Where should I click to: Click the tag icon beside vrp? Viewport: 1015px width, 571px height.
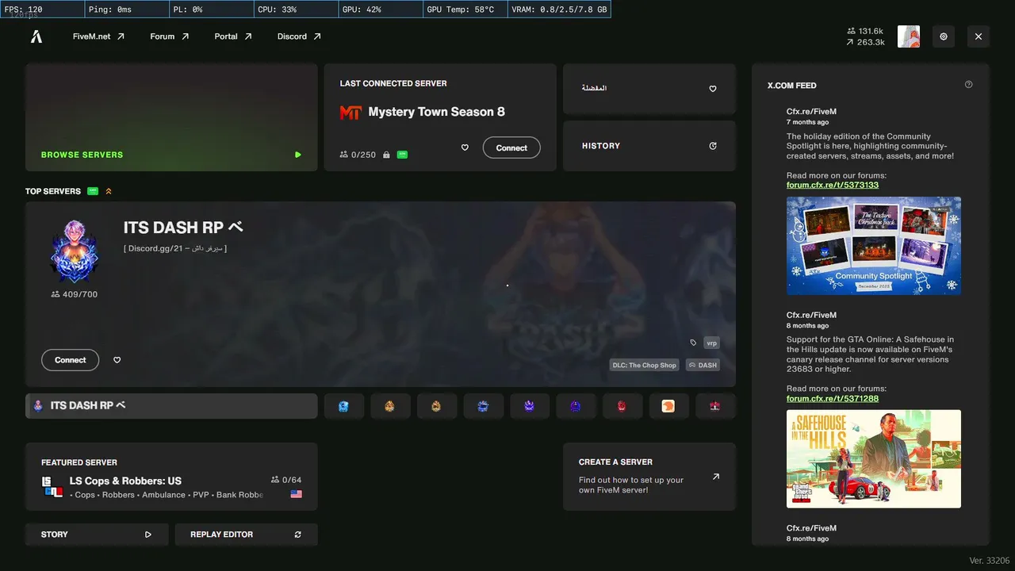tap(693, 343)
